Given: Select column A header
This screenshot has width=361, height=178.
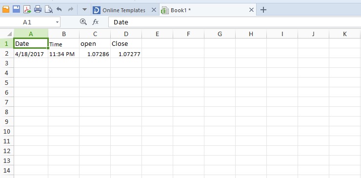Looking at the screenshot, I should tap(31, 34).
